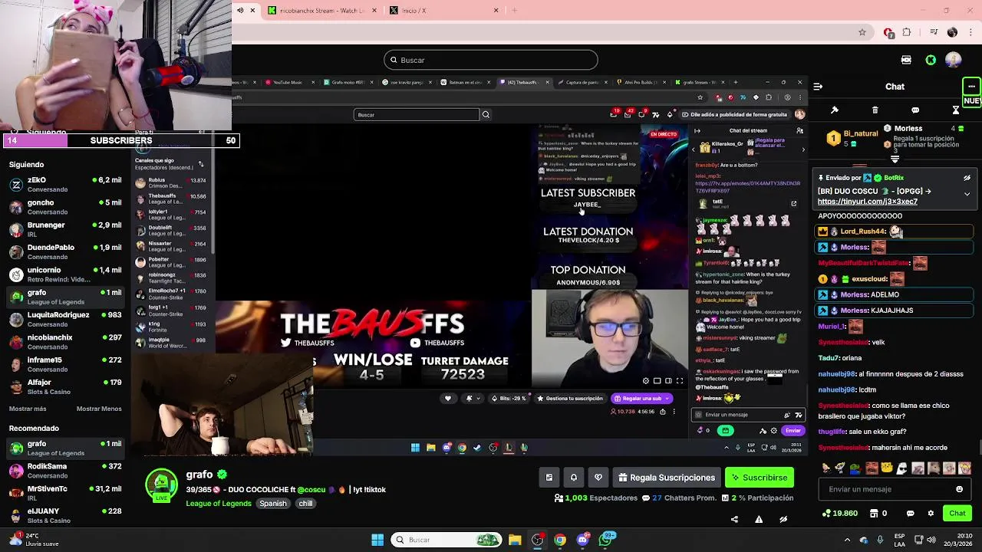Open MrStivenTc recommended channel
Screen dimensions: 982x552
[65, 493]
